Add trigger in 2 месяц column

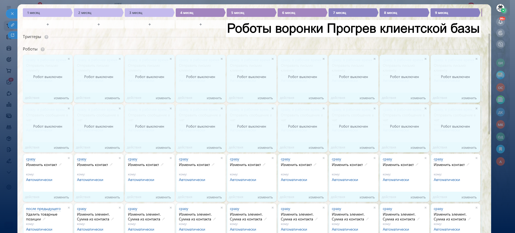tap(98, 24)
